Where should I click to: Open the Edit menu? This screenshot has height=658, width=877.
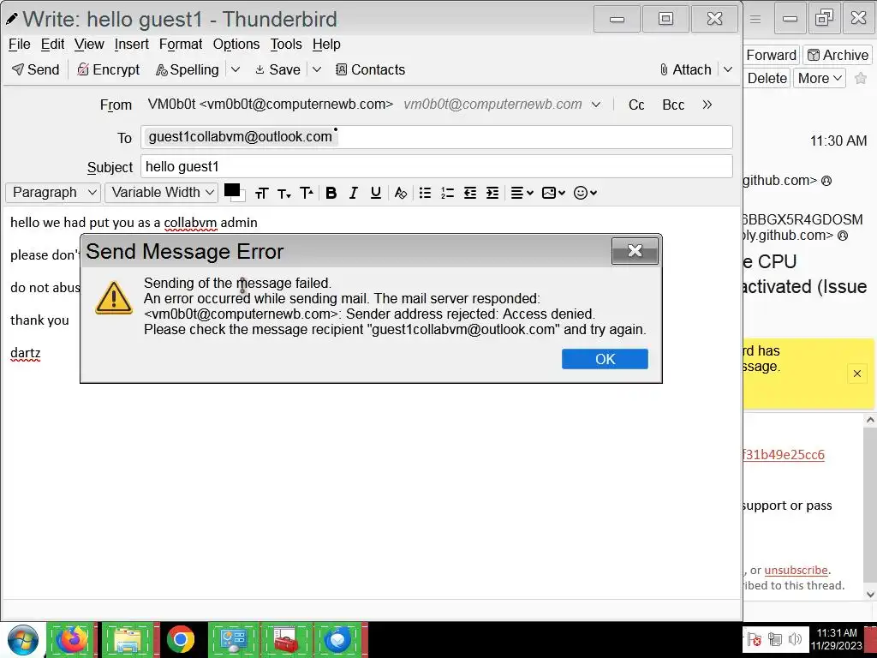coord(52,45)
